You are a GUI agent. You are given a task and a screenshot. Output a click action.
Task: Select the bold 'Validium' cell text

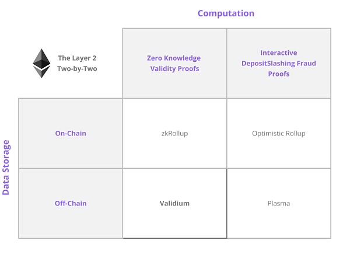tap(174, 203)
